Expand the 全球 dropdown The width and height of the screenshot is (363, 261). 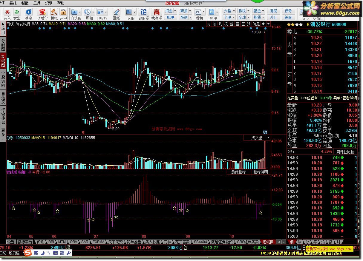coord(248,17)
